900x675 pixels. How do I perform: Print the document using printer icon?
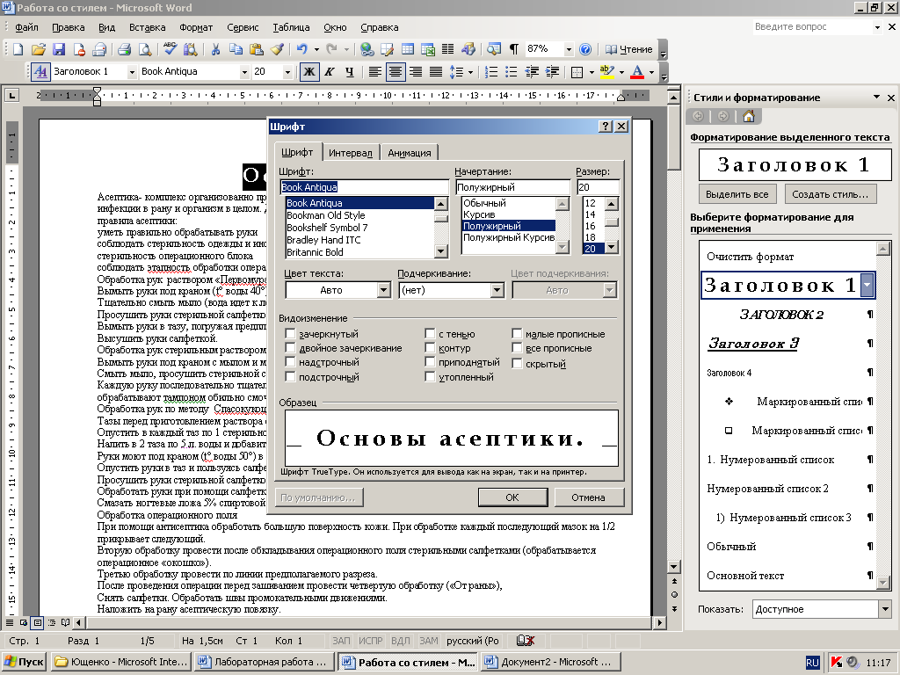[x=124, y=49]
